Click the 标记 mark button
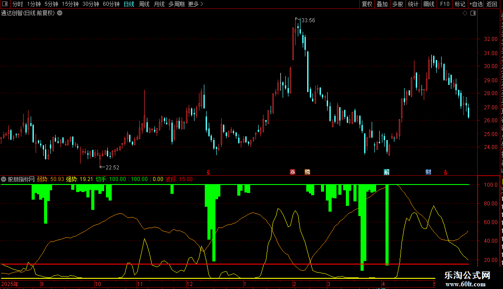Image resolution: width=503 pixels, height=289 pixels. (460, 4)
